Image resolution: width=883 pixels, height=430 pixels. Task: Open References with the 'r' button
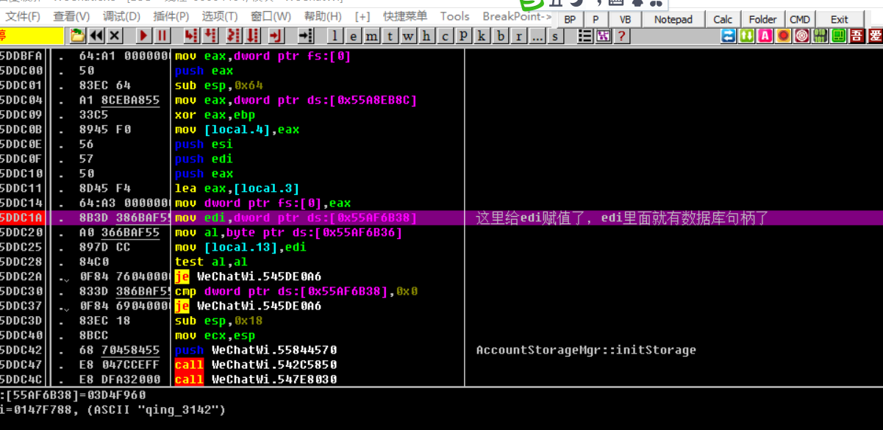(x=519, y=35)
